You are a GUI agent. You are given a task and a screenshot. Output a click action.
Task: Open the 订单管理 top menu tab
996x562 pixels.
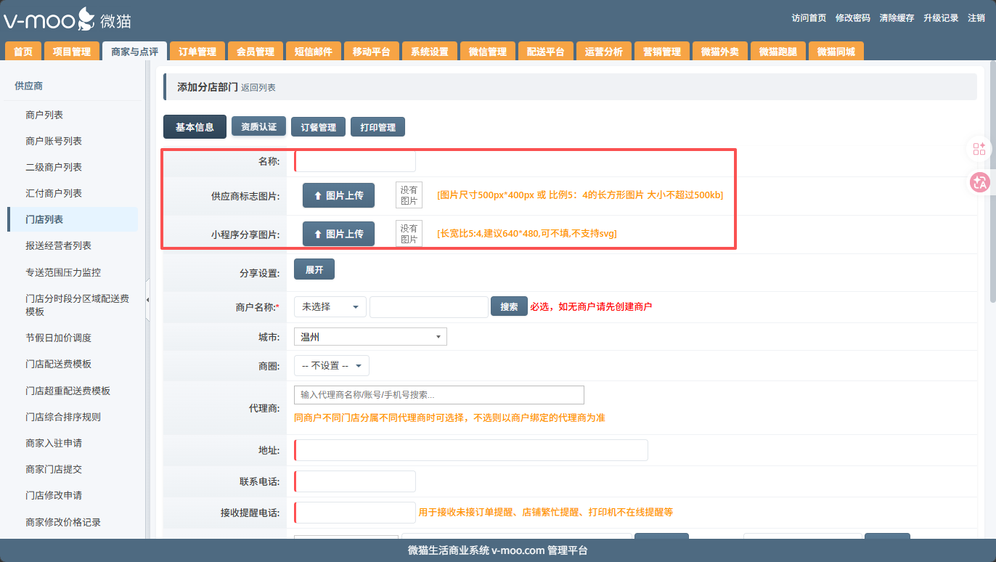tap(197, 52)
